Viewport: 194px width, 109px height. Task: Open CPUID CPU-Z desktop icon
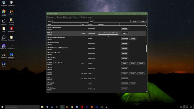(4, 47)
